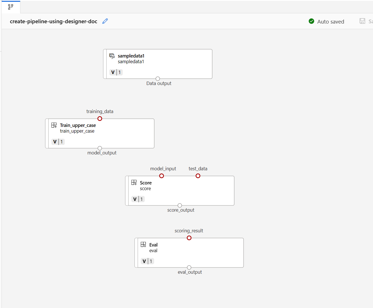Image resolution: width=373 pixels, height=308 pixels.
Task: Select the pipeline name text
Action: (53, 22)
